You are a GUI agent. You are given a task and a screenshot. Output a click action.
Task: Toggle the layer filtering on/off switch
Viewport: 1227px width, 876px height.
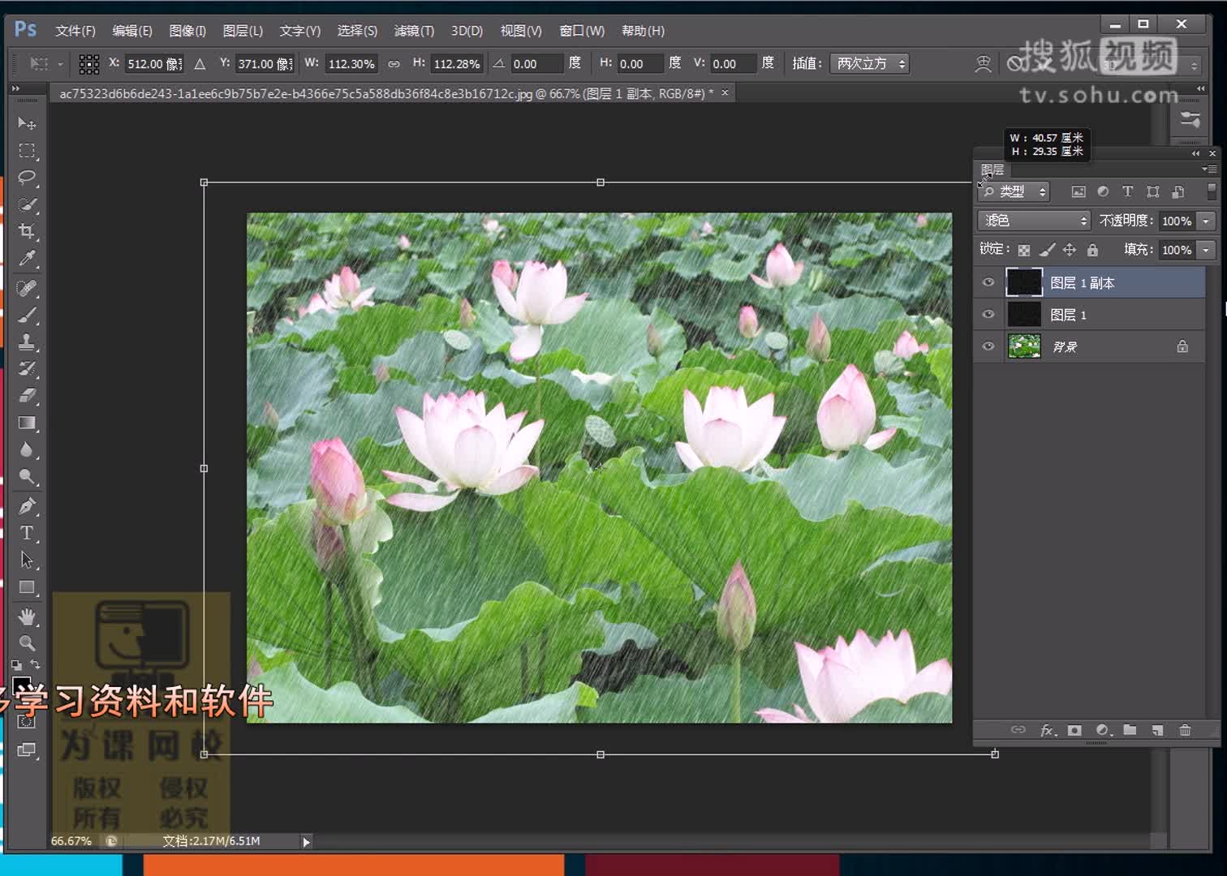point(1212,191)
